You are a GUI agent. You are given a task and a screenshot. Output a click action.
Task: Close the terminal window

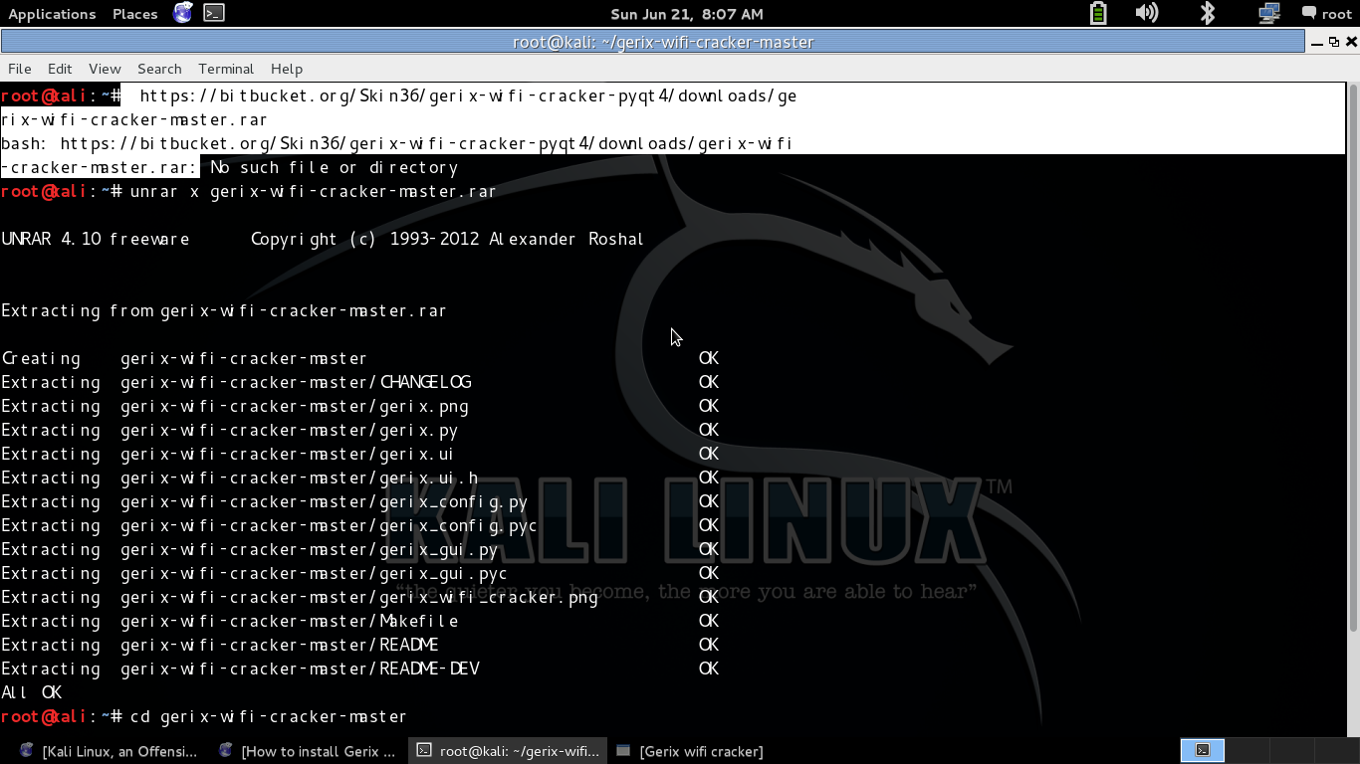(x=1351, y=42)
